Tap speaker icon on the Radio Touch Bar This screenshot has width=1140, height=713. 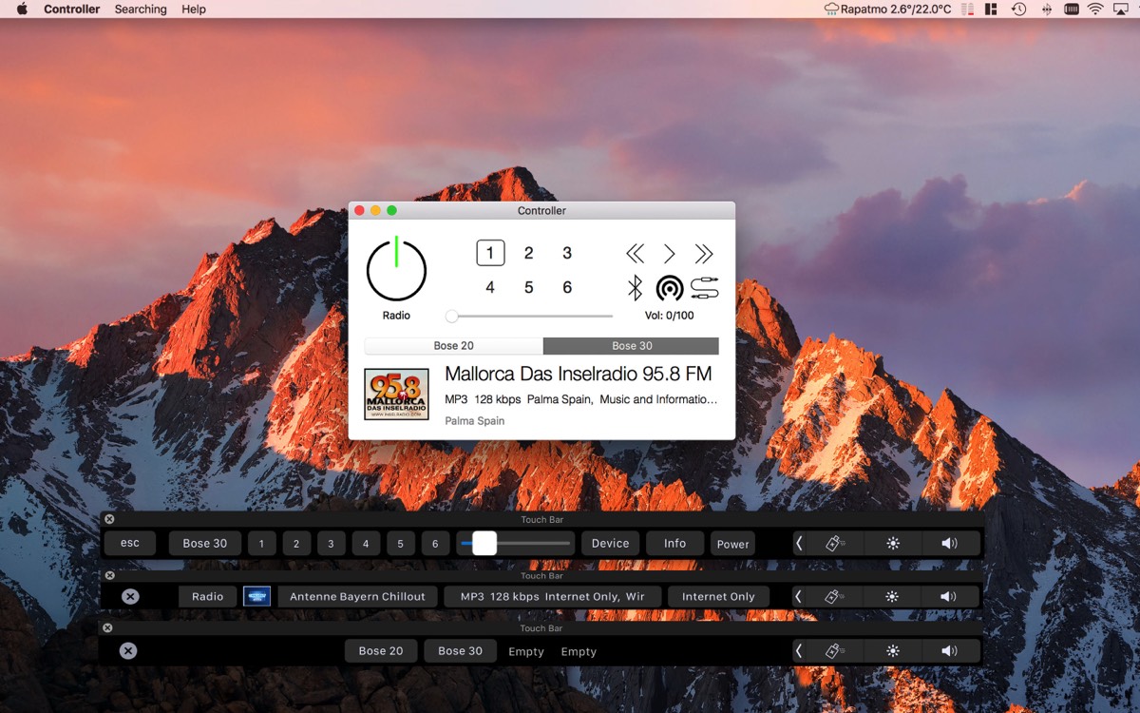point(949,596)
